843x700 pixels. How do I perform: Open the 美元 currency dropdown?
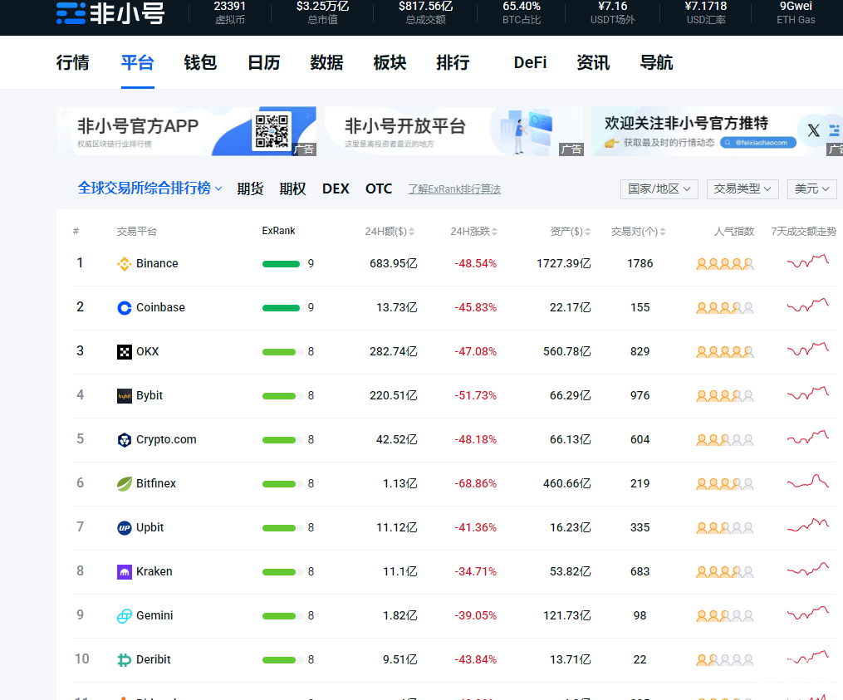(x=811, y=189)
